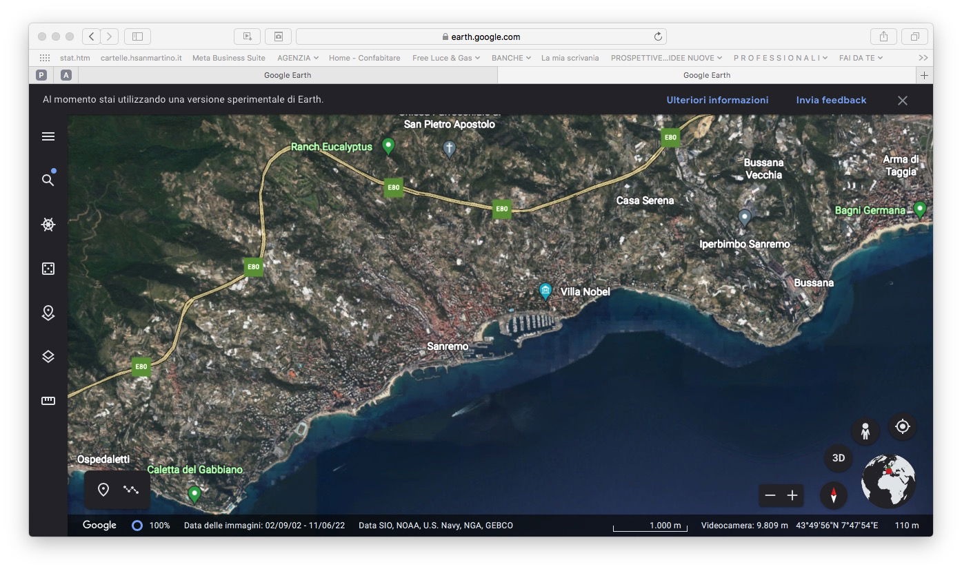Go forward in Safari history
The image size is (962, 571).
point(110,37)
